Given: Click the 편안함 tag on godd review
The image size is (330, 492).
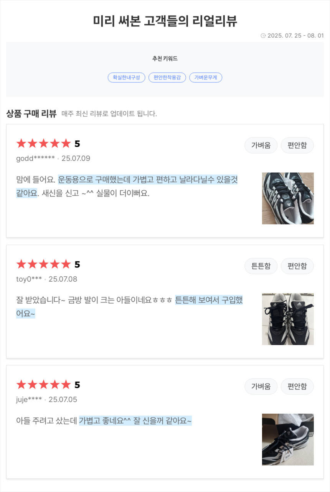Looking at the screenshot, I should point(297,145).
